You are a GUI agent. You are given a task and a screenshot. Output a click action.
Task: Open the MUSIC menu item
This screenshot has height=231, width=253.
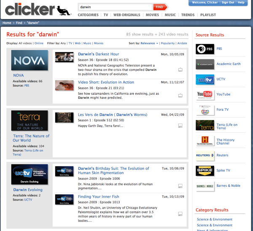click(170, 15)
